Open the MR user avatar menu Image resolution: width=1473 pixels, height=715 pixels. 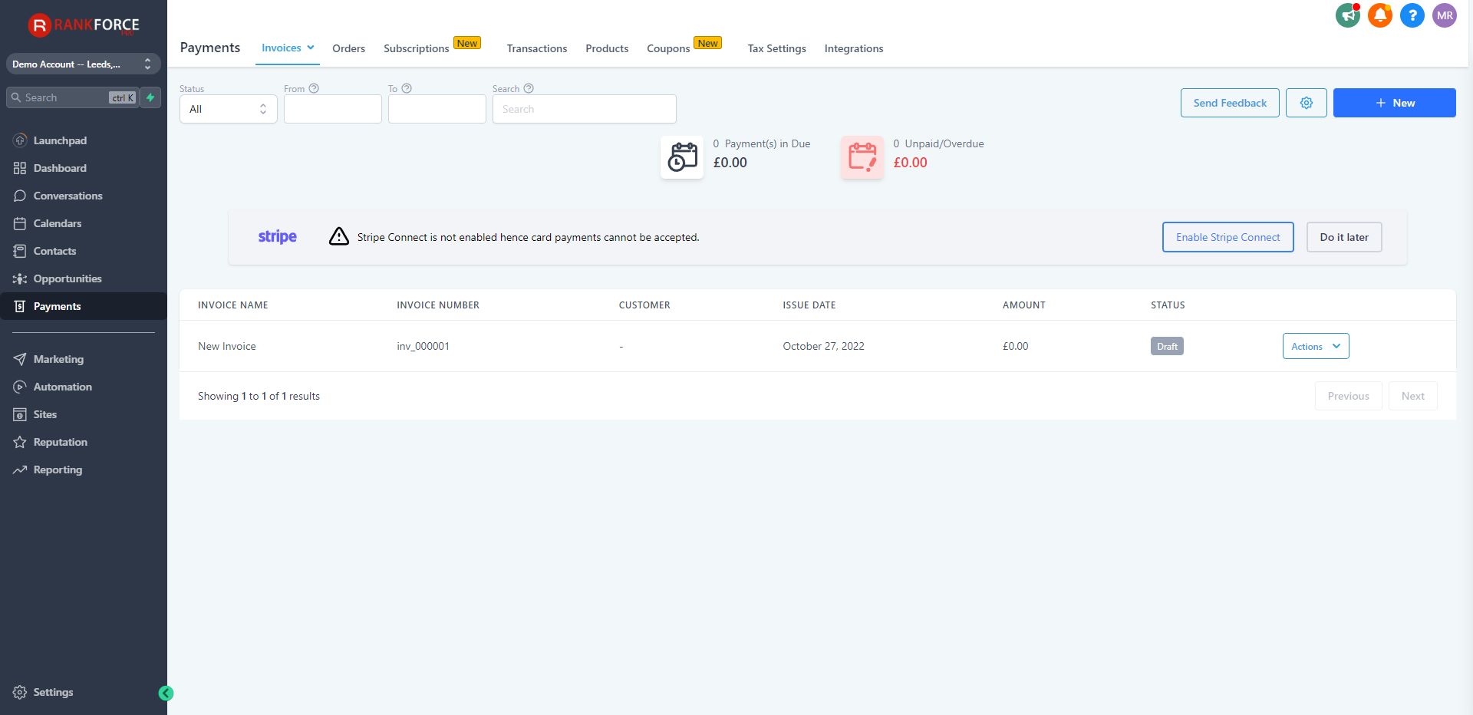[1444, 15]
